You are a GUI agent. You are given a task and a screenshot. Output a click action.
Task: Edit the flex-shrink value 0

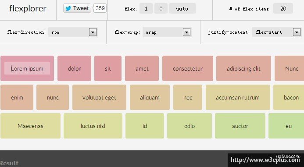161,8
